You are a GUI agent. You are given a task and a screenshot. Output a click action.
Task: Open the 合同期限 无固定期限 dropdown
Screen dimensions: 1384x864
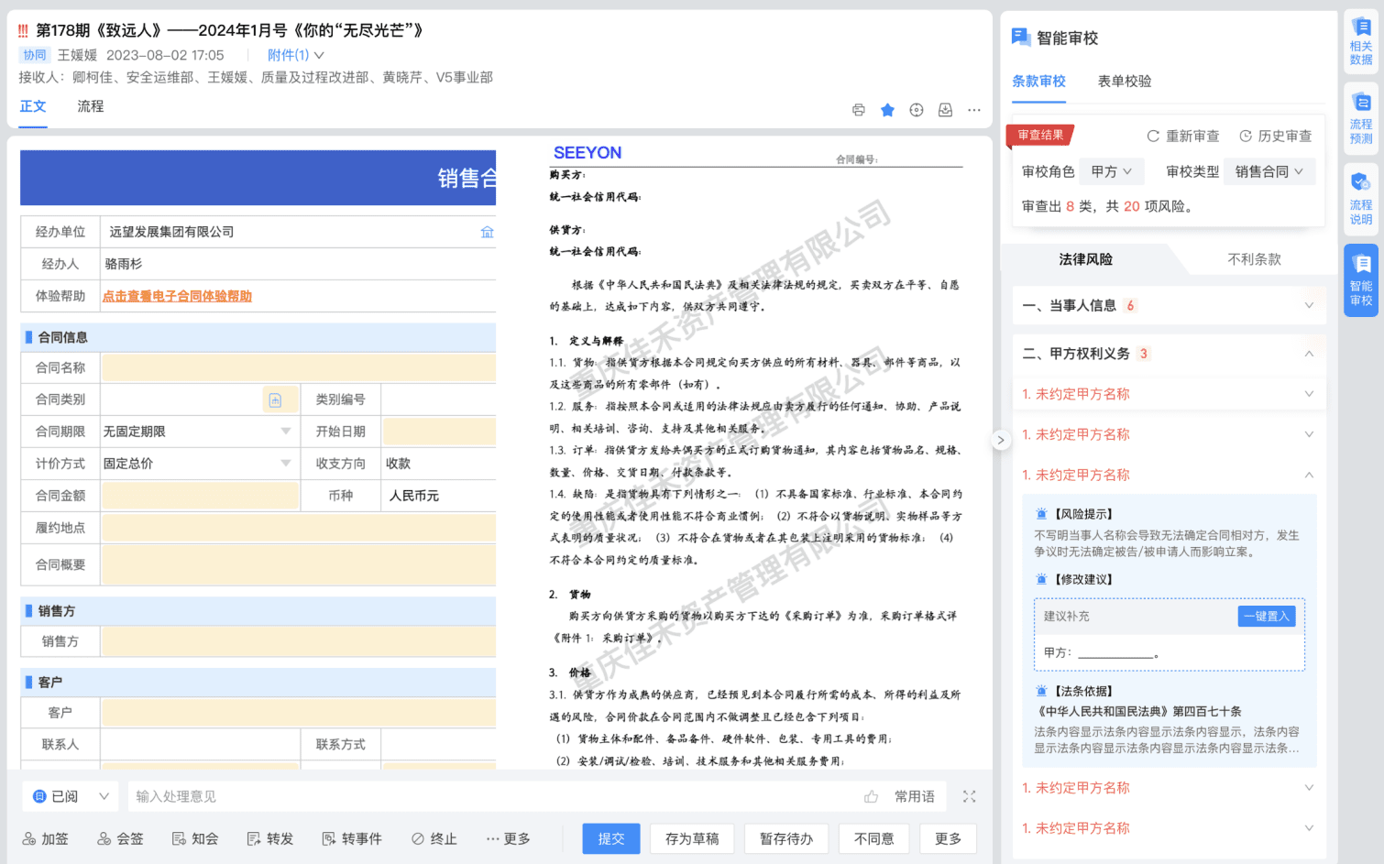click(x=198, y=432)
